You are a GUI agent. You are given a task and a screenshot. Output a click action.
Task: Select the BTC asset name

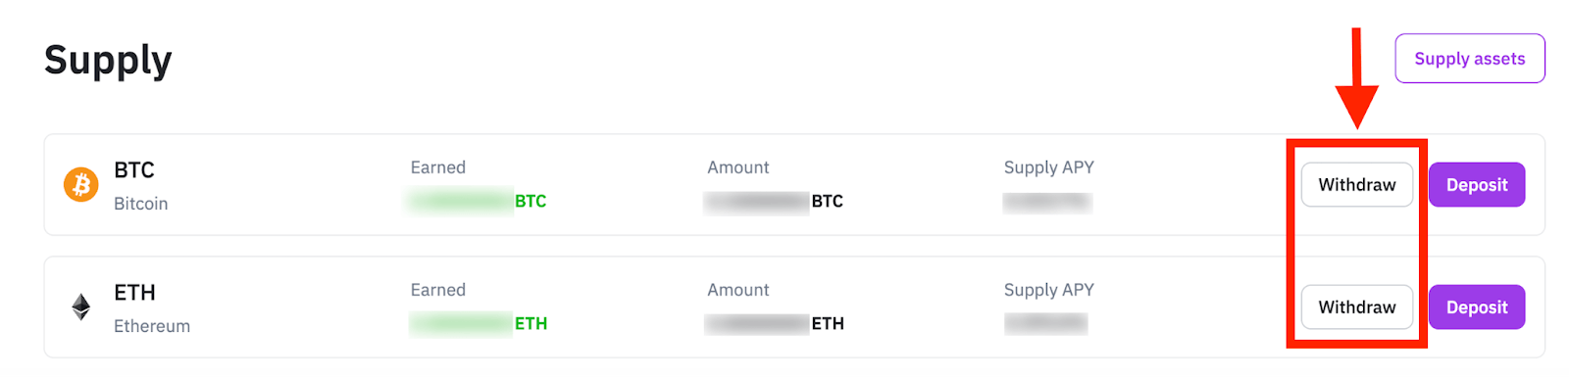click(x=134, y=170)
